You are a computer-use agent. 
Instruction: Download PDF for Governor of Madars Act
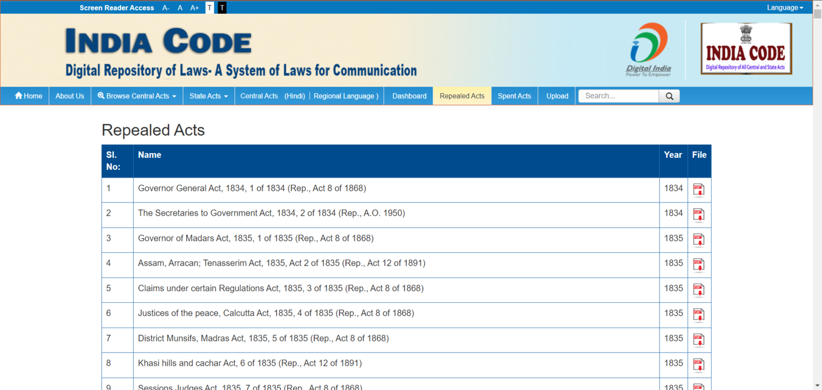[699, 240]
